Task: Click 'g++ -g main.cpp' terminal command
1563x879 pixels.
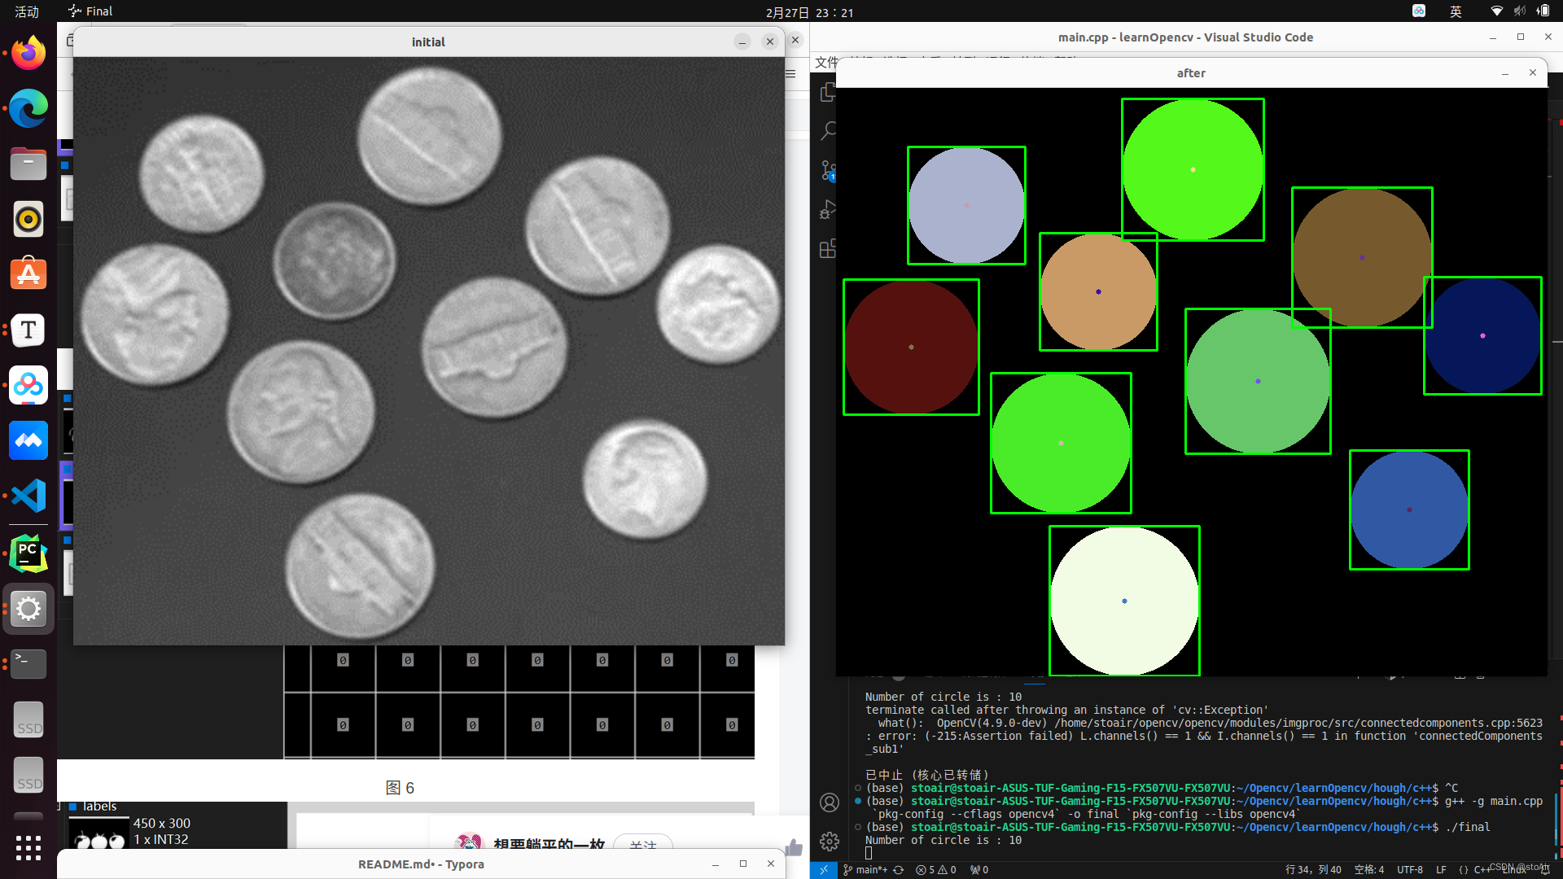Action: pyautogui.click(x=1494, y=801)
